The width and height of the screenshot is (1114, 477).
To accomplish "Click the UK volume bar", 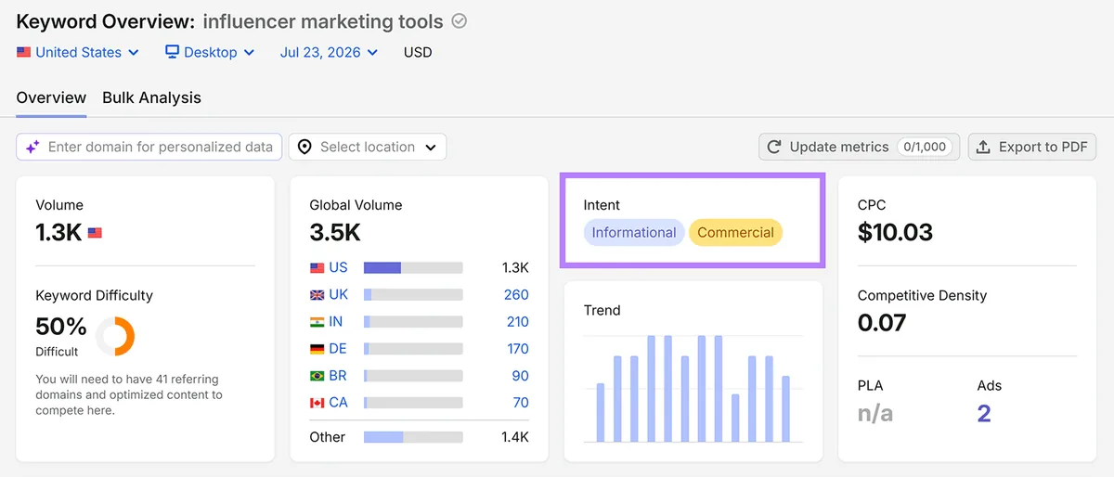I will click(413, 295).
